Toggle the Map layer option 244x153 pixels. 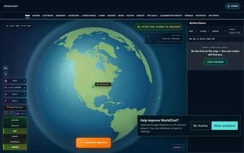[x=15, y=131]
